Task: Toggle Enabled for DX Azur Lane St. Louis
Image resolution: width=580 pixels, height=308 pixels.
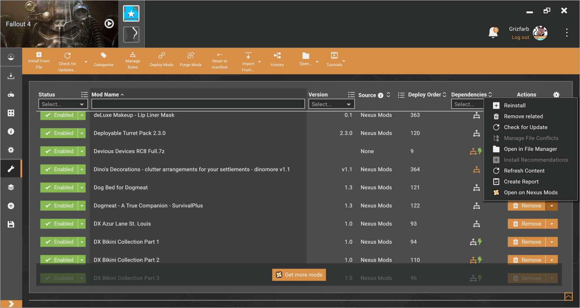Action: click(59, 224)
